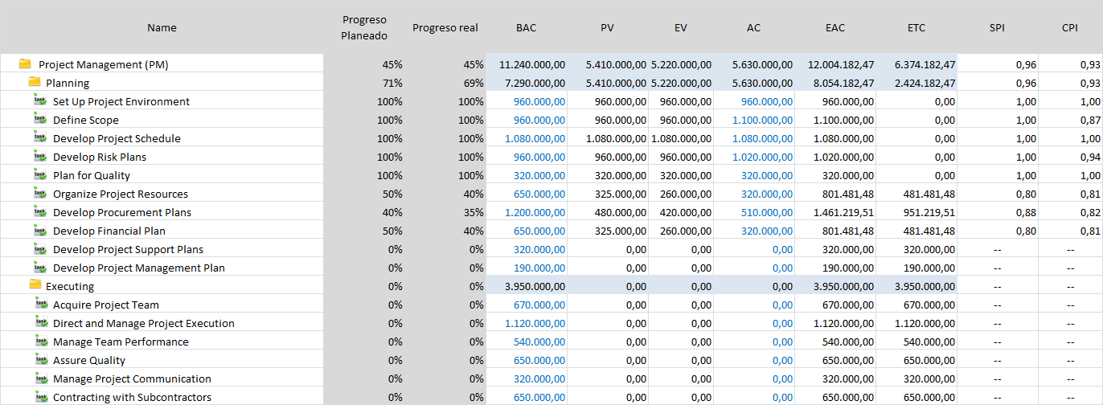Click the CPI column header
This screenshot has height=405, width=1103.
pyautogui.click(x=1070, y=27)
